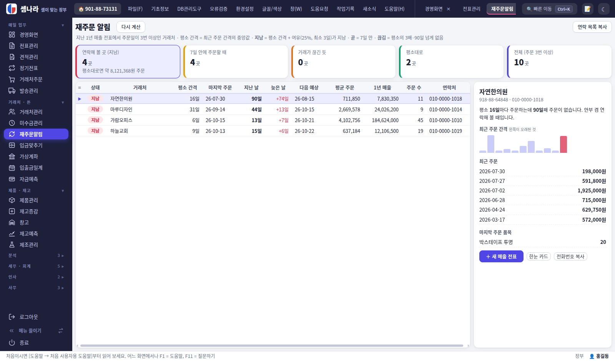This screenshot has width=615, height=361.
Task: Open 거래처관리 people icon
Action: (12, 112)
